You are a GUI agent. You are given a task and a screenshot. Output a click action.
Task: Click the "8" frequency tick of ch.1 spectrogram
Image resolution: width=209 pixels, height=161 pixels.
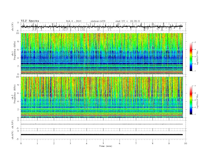pyautogui.click(x=18, y=42)
